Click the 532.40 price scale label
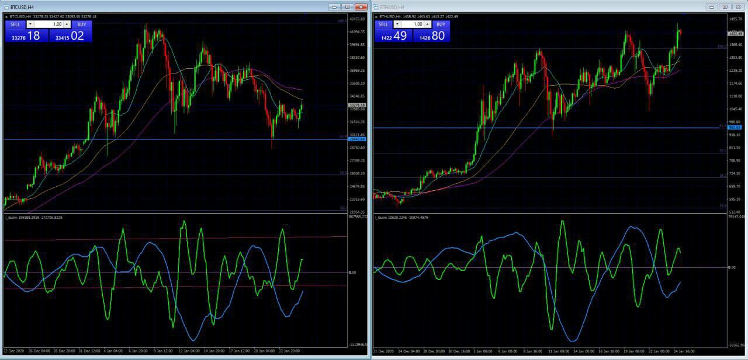Image resolution: width=748 pixels, height=360 pixels. point(736,212)
